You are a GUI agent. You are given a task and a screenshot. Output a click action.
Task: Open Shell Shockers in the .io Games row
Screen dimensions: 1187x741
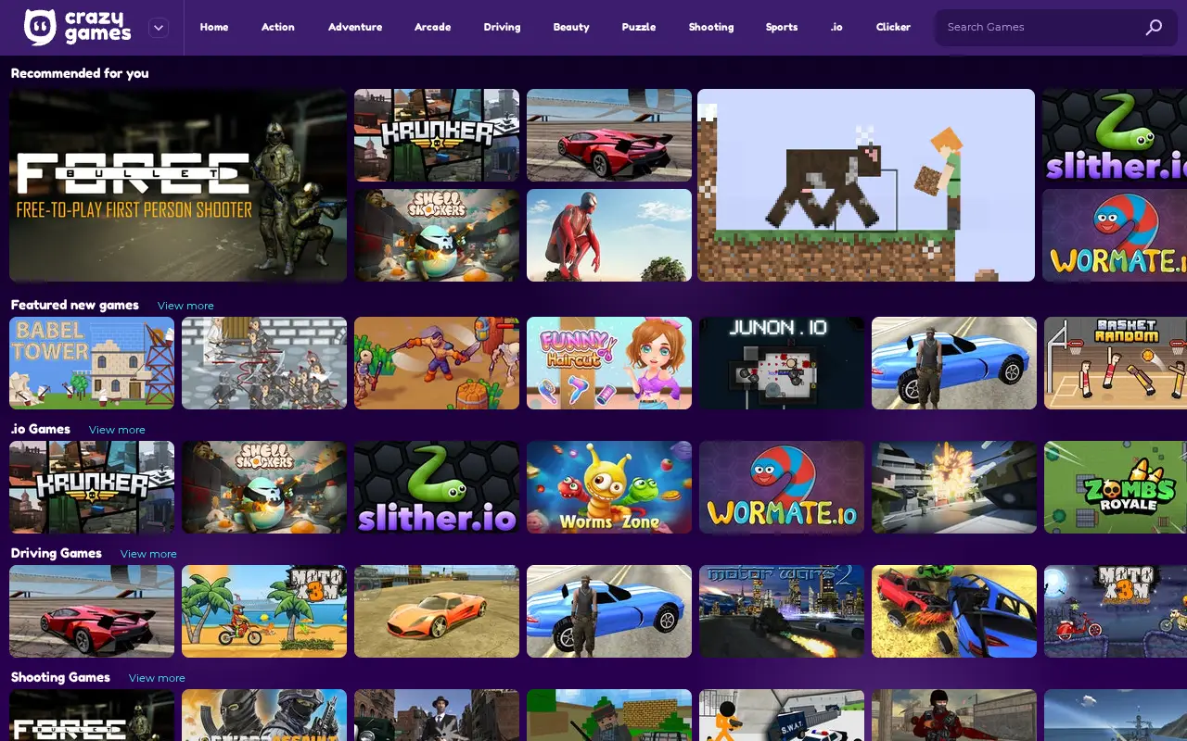pos(264,487)
